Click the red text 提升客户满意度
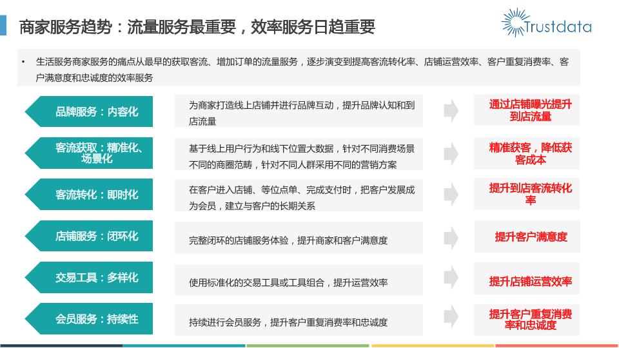This screenshot has height=348, width=619. point(531,237)
